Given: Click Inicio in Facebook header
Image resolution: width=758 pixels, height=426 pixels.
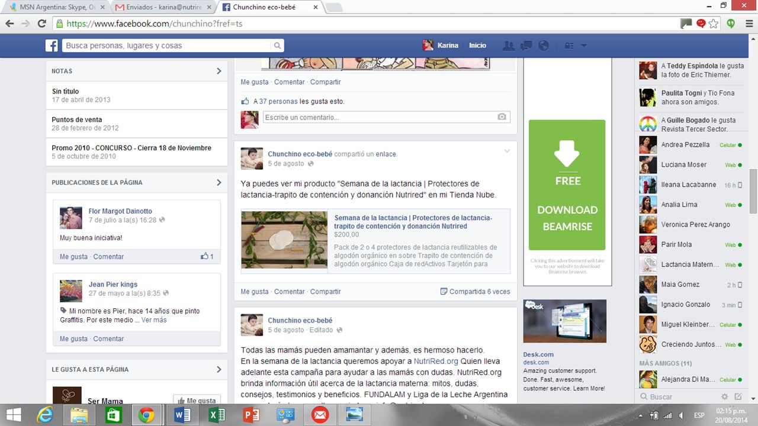Looking at the screenshot, I should pyautogui.click(x=477, y=46).
